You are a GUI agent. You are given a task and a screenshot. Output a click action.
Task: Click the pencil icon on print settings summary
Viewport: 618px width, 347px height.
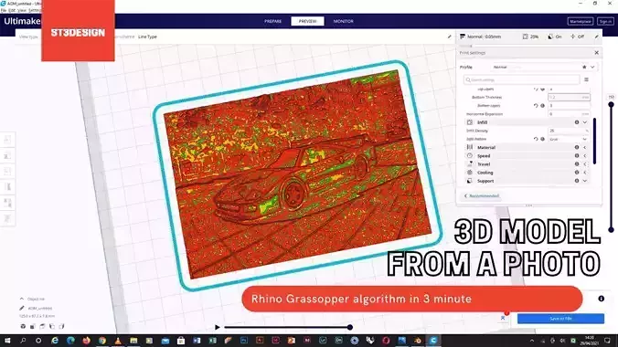pyautogui.click(x=596, y=37)
